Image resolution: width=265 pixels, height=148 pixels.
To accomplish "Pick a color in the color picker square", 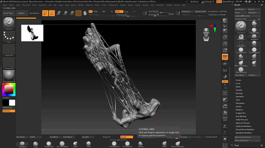I will (9, 90).
